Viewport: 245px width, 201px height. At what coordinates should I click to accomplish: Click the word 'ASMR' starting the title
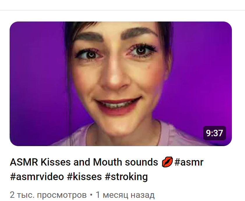(24, 162)
